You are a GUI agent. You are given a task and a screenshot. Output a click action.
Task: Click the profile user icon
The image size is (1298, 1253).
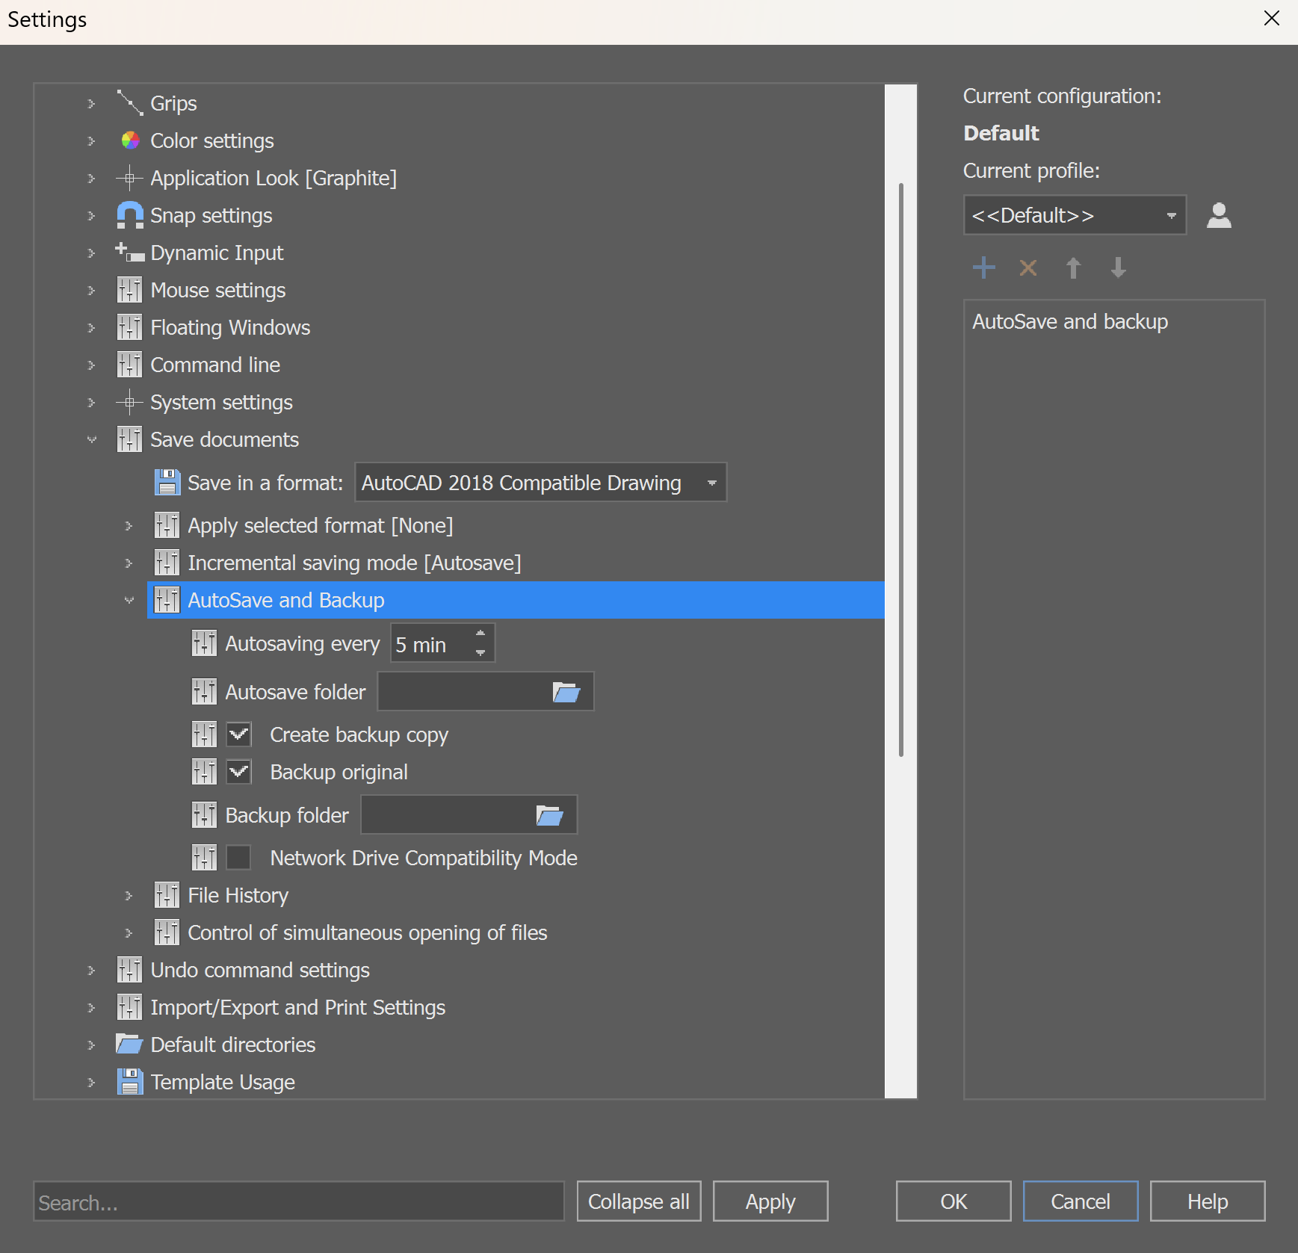pos(1219,215)
